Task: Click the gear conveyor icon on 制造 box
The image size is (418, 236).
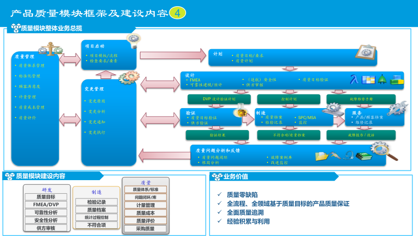Action: 333,110
